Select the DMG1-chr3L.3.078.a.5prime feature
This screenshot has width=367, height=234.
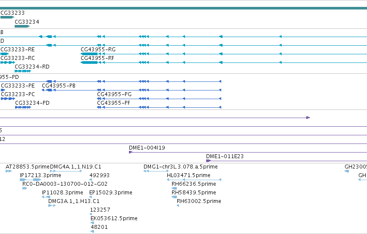[x=156, y=171]
